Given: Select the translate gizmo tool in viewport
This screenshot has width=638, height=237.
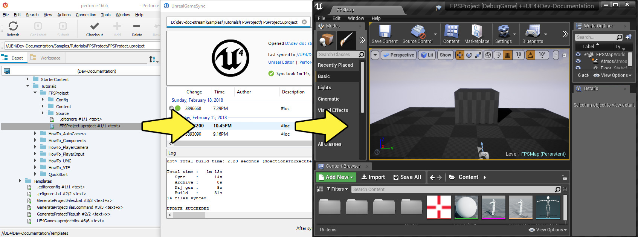Looking at the screenshot, I should coord(460,55).
